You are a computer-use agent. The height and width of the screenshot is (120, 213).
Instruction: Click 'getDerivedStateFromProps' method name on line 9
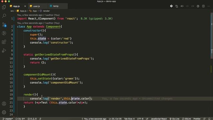click(54, 55)
